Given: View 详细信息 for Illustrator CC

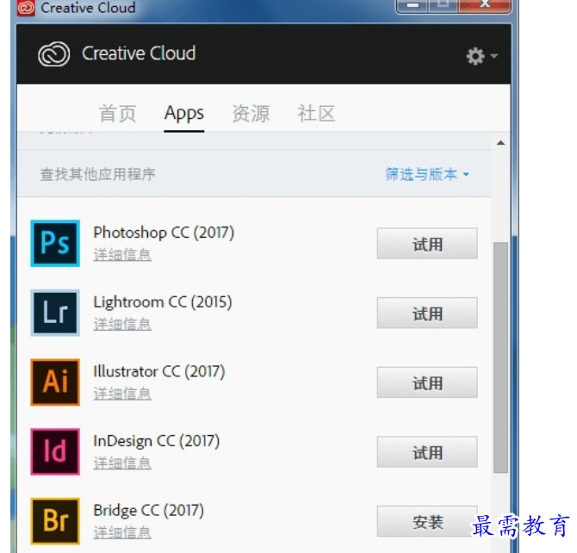Looking at the screenshot, I should pos(122,394).
